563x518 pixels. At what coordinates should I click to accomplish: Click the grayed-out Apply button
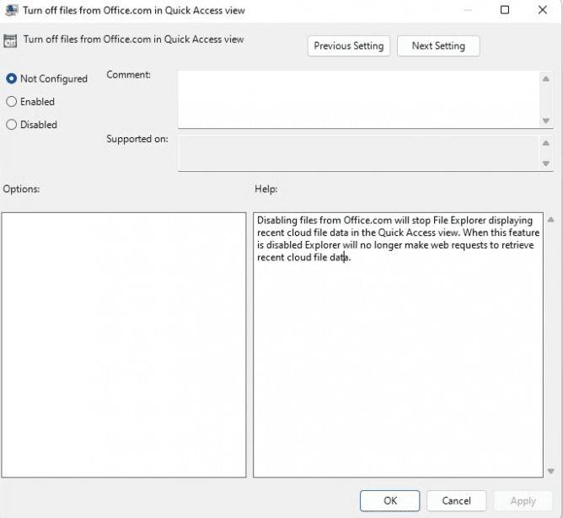pyautogui.click(x=523, y=500)
